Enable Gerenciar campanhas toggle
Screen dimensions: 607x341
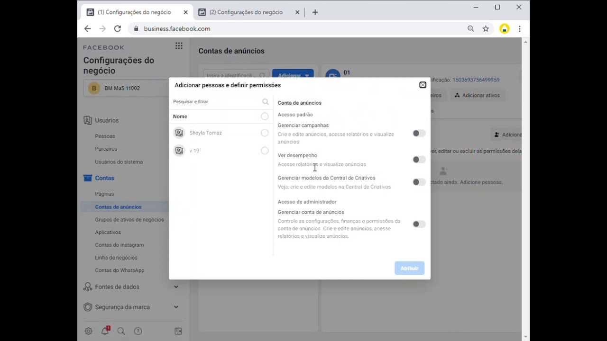pos(419,134)
